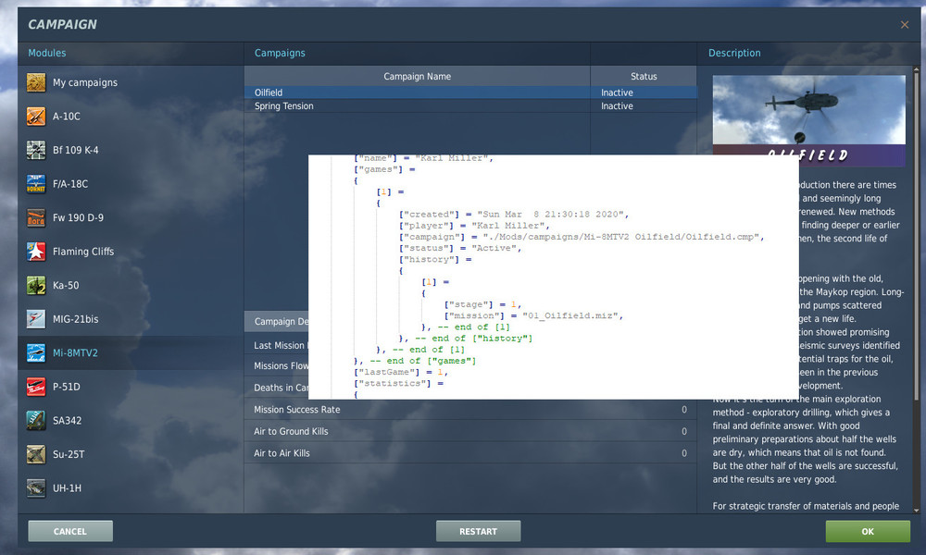Click the ["player"] = "Karl Miller" line
926x555 pixels.
click(x=474, y=226)
